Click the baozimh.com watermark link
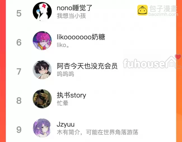182x142 pixels. tap(163, 14)
